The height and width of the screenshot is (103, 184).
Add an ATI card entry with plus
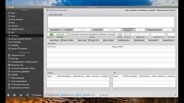[x=117, y=88]
